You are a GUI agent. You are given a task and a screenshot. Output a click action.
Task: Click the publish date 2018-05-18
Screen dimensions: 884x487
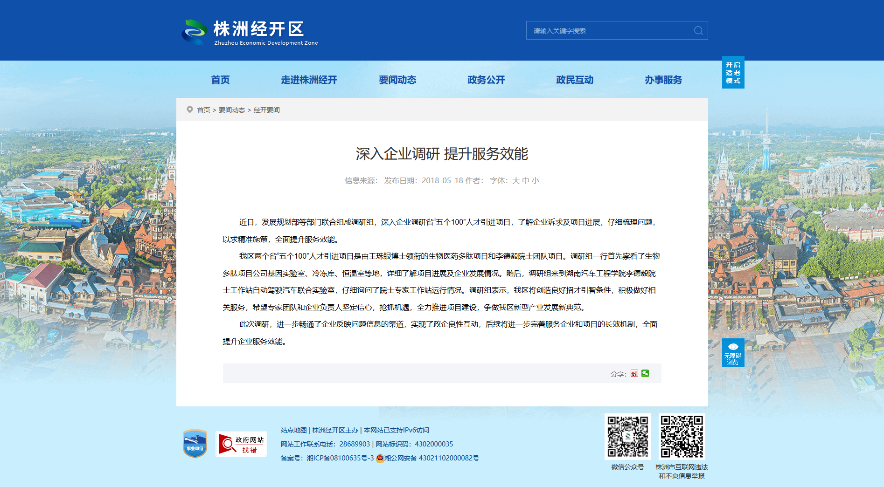442,180
